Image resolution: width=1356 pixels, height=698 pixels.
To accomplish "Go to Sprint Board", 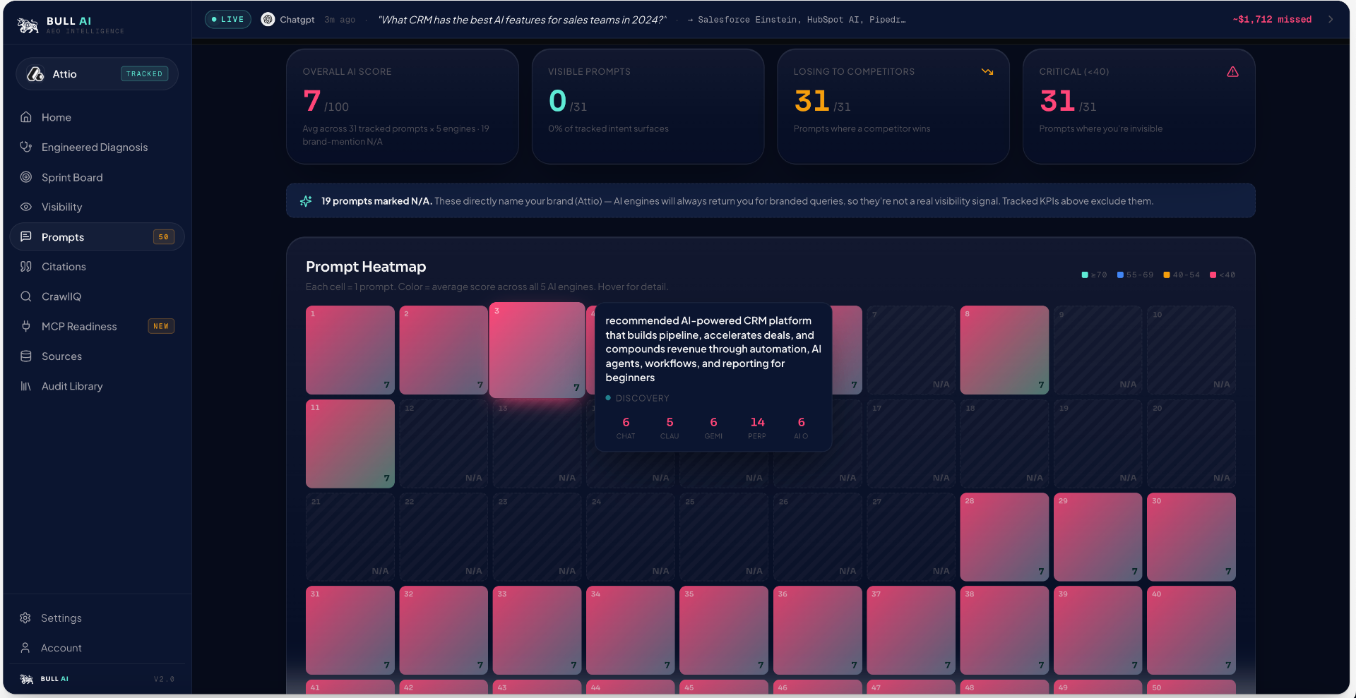I will click(97, 177).
